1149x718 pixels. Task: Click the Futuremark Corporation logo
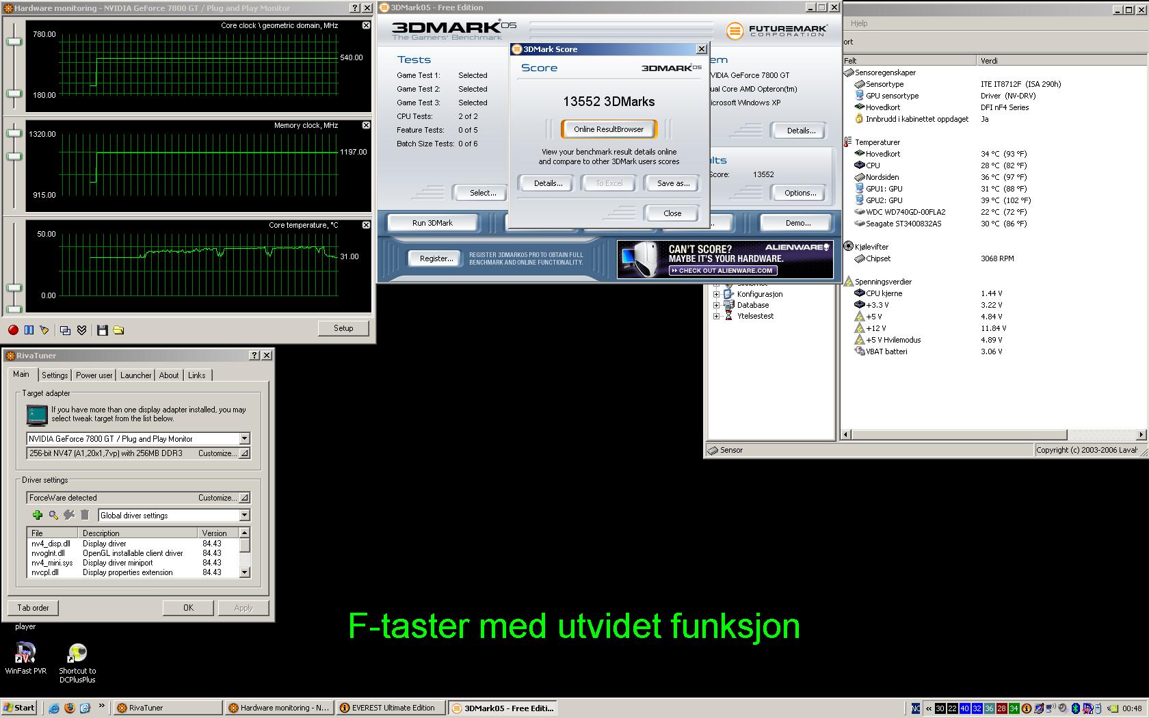pos(777,30)
